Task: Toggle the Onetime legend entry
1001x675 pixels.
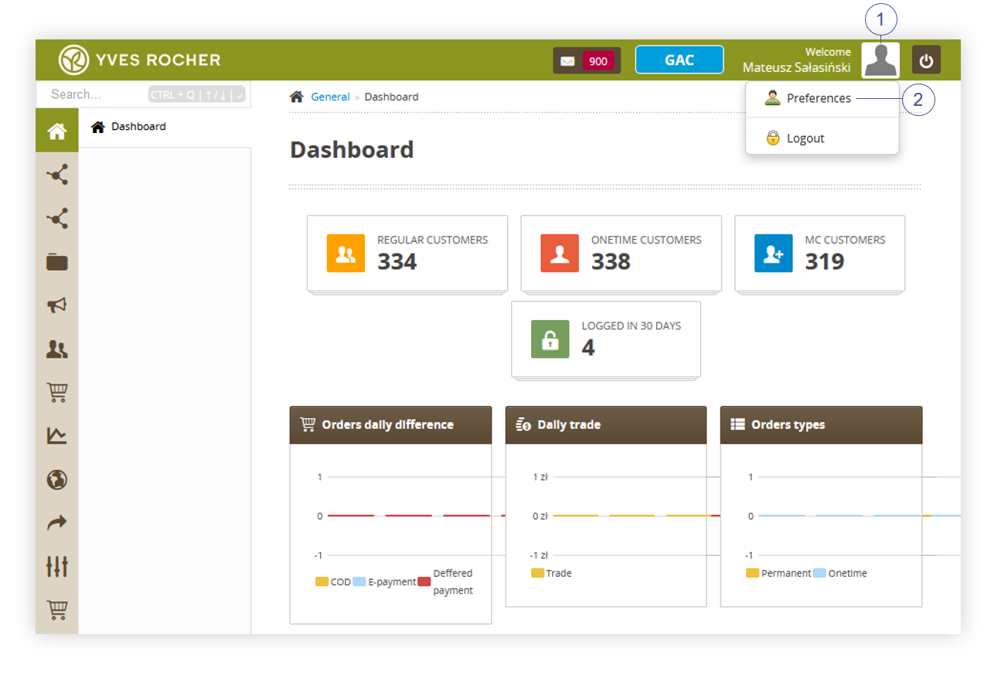Action: coord(840,573)
